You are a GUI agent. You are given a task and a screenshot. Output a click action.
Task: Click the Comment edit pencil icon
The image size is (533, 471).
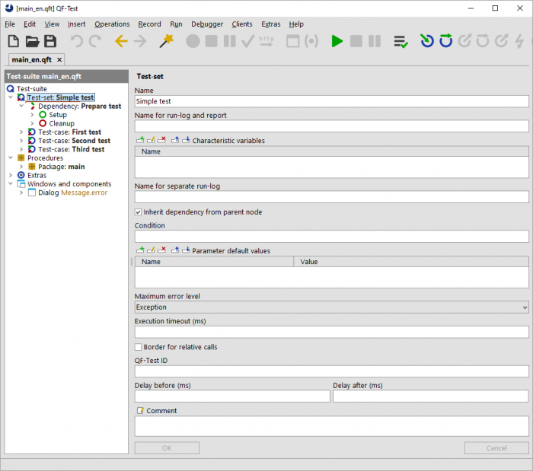pos(140,411)
